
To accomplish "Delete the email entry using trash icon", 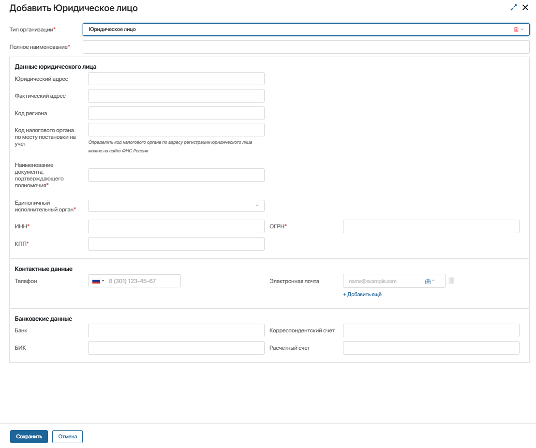I will click(451, 281).
